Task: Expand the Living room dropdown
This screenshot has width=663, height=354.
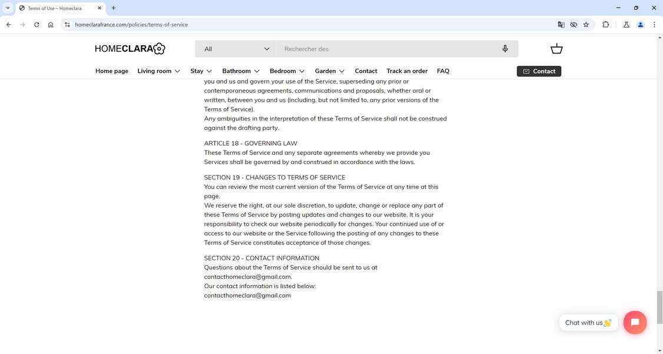Action: point(158,71)
